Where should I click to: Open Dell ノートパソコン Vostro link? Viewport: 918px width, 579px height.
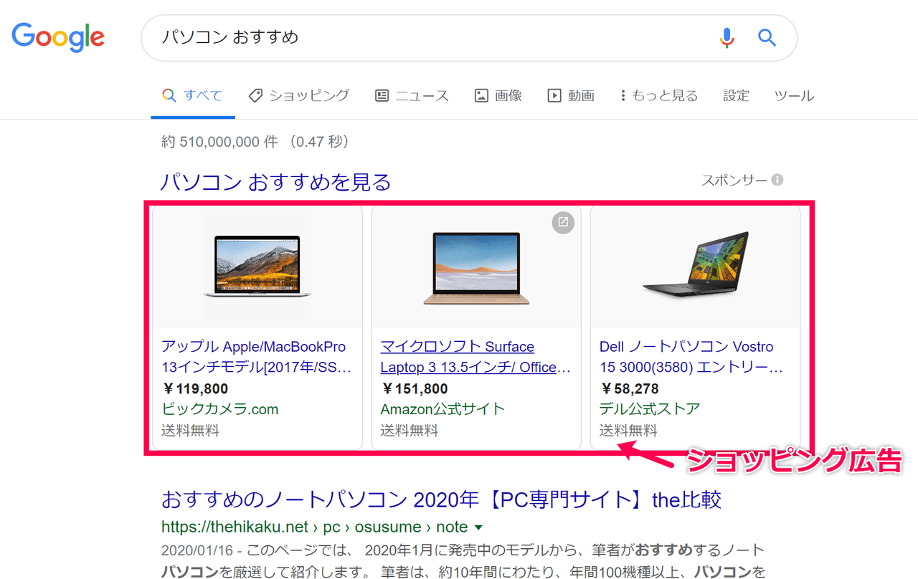point(691,357)
